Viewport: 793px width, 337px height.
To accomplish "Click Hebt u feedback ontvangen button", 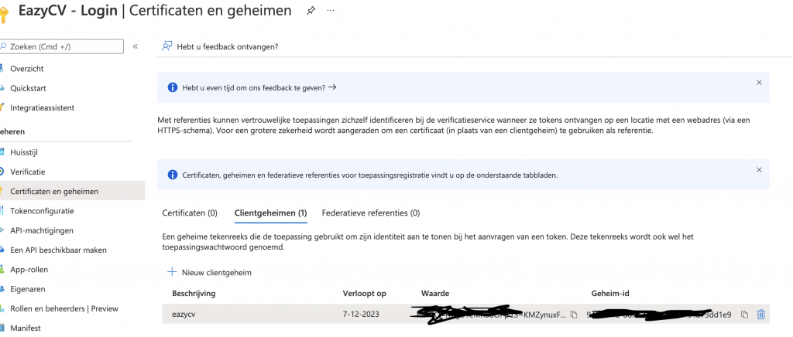I will 227,46.
